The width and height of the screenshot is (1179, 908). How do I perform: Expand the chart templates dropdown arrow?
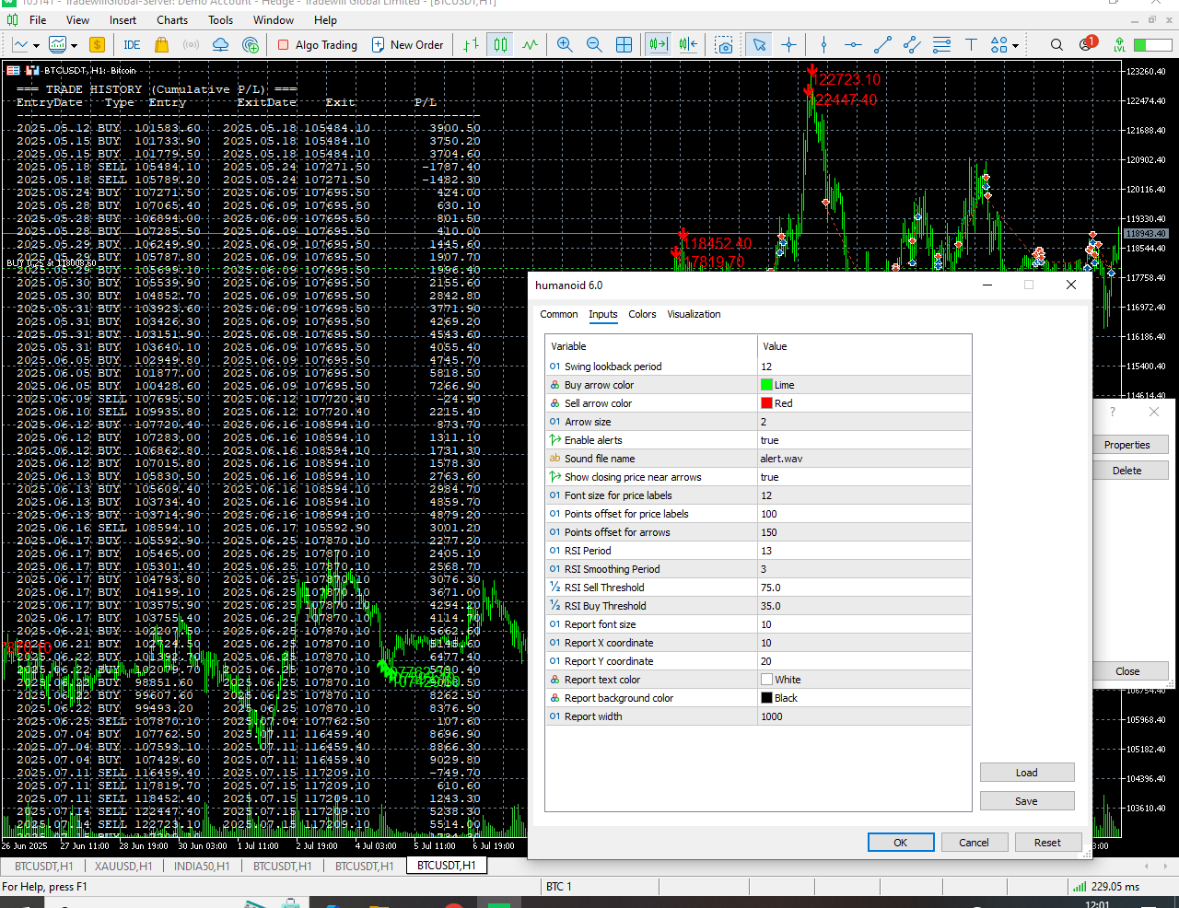click(75, 45)
